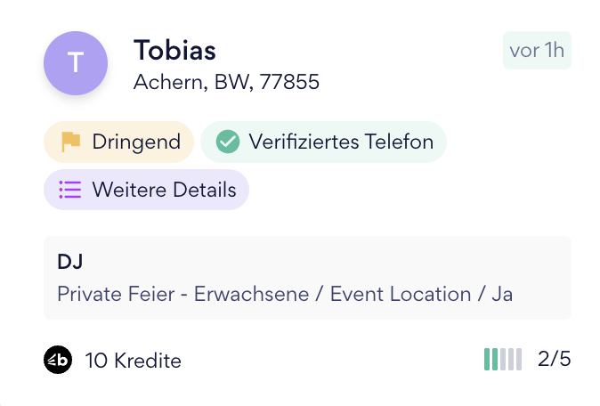Click the 'Ja' answer text
This screenshot has height=406, width=600.
[502, 294]
